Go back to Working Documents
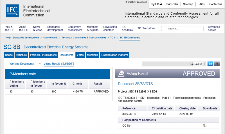 (x=22, y=64)
